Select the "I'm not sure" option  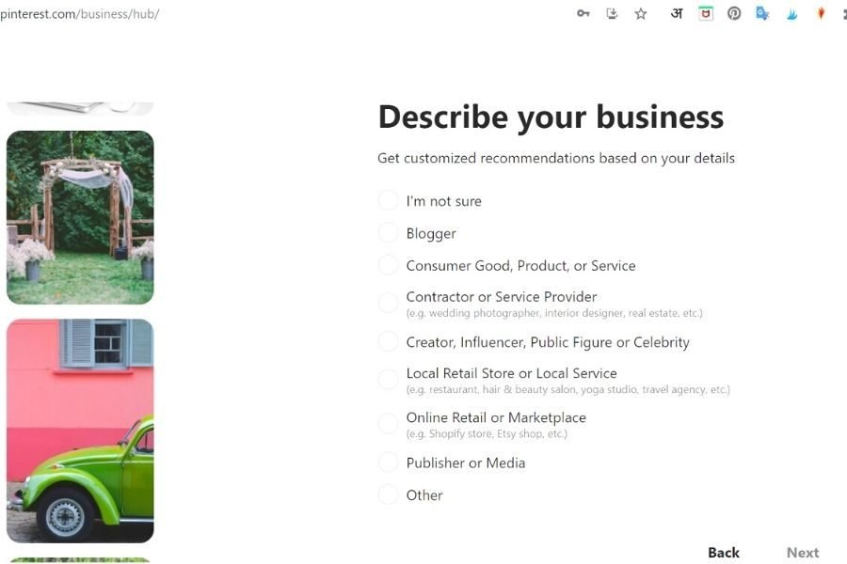(388, 201)
